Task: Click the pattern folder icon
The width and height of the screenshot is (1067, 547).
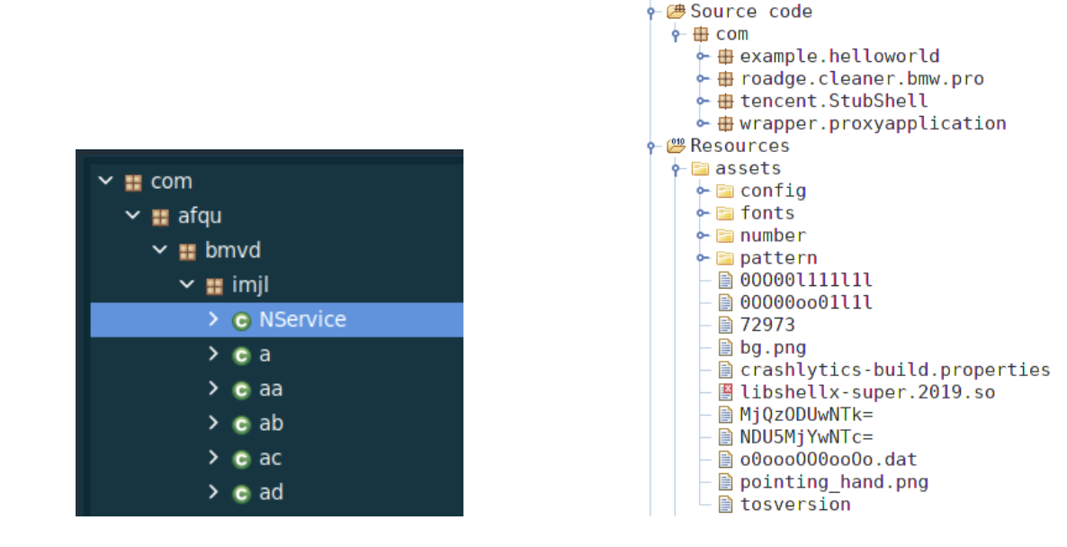Action: (x=725, y=258)
